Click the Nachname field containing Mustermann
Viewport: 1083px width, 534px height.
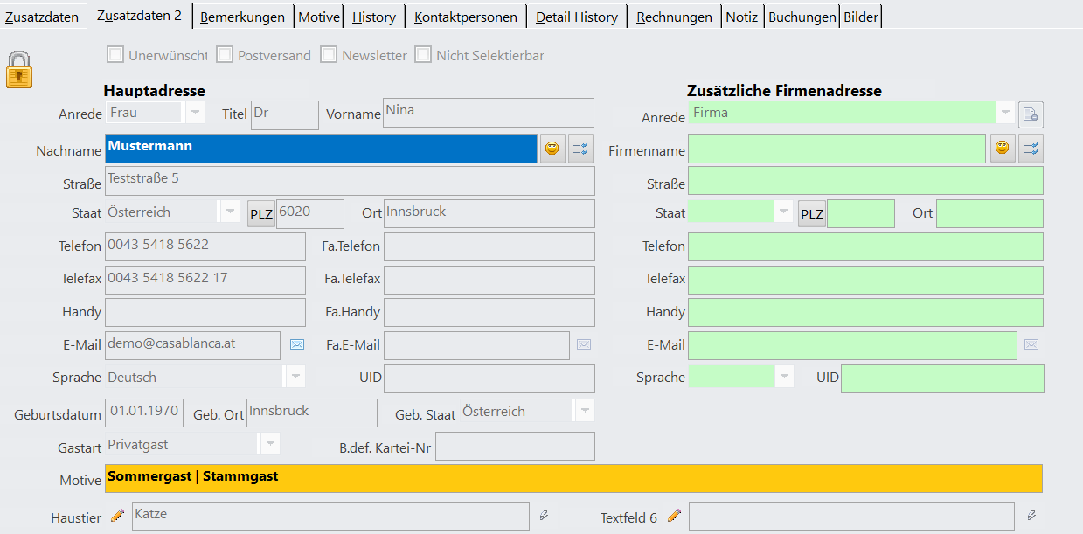point(321,148)
